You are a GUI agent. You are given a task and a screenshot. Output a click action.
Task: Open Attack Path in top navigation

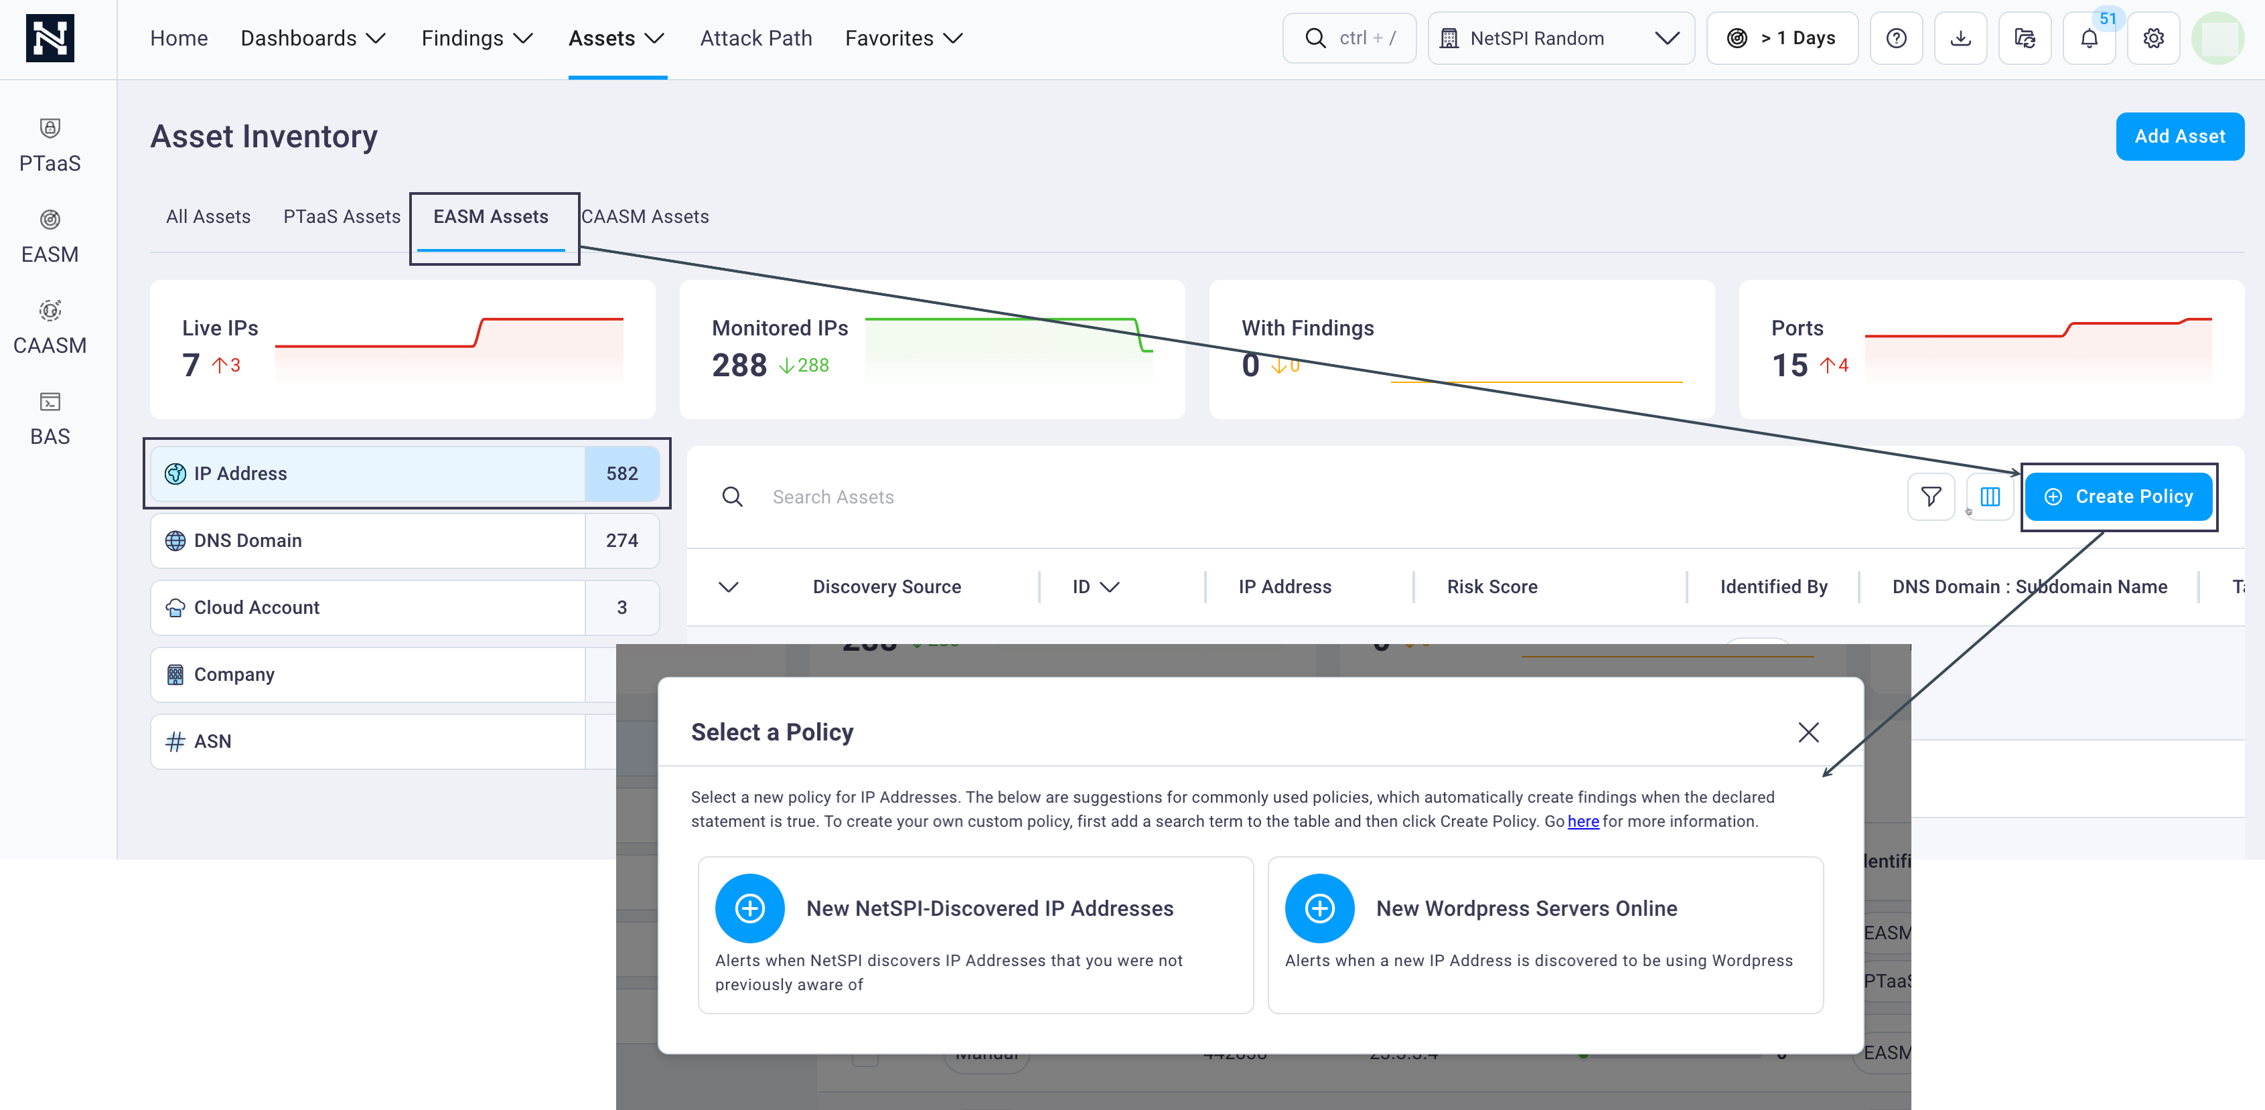[x=755, y=37]
